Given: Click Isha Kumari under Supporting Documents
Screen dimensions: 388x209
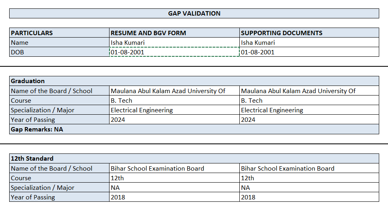Looking at the screenshot, I should click(x=309, y=42).
